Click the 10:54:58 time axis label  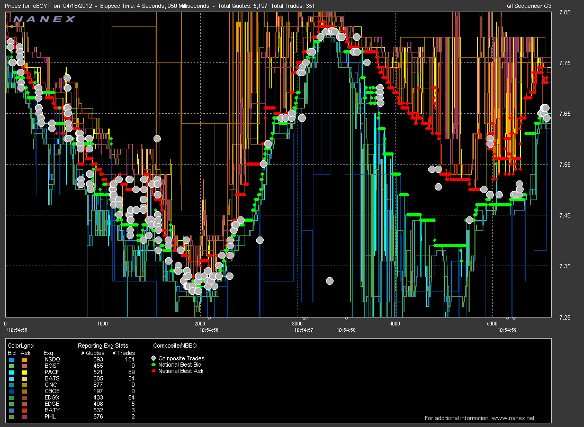pos(346,330)
